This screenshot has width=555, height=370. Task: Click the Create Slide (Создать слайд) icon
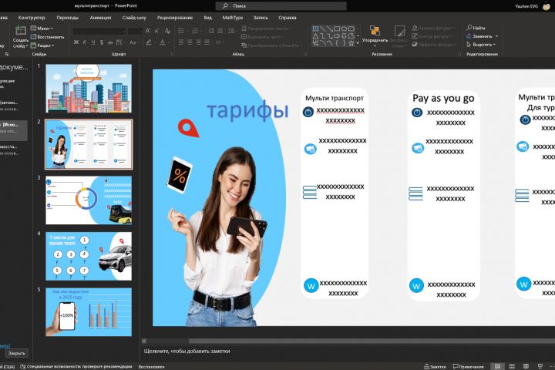coord(21,31)
